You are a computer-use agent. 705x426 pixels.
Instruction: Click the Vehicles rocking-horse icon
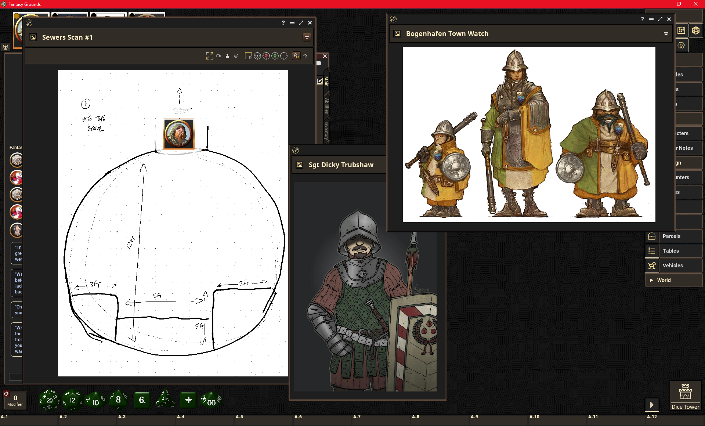click(x=652, y=266)
